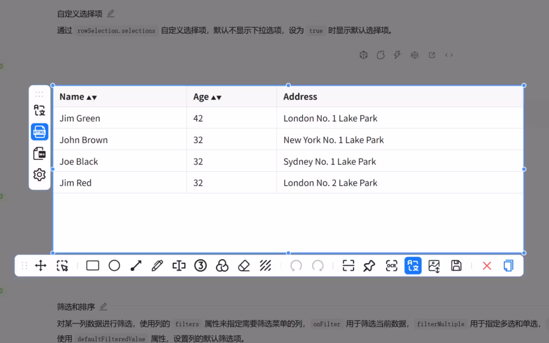Toggle the translate mode in the toolbar
Viewport: 549px width, 343px height.
413,266
